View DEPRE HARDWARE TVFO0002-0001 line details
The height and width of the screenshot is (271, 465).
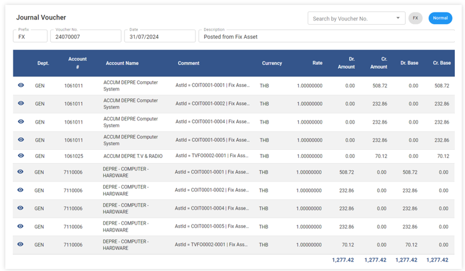tap(20, 244)
